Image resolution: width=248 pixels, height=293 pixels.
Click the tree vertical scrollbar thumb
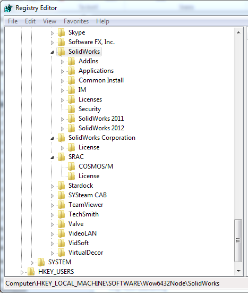pos(238,241)
